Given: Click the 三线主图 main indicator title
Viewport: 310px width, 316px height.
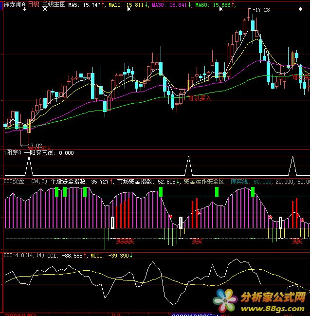Looking at the screenshot, I should [x=54, y=4].
